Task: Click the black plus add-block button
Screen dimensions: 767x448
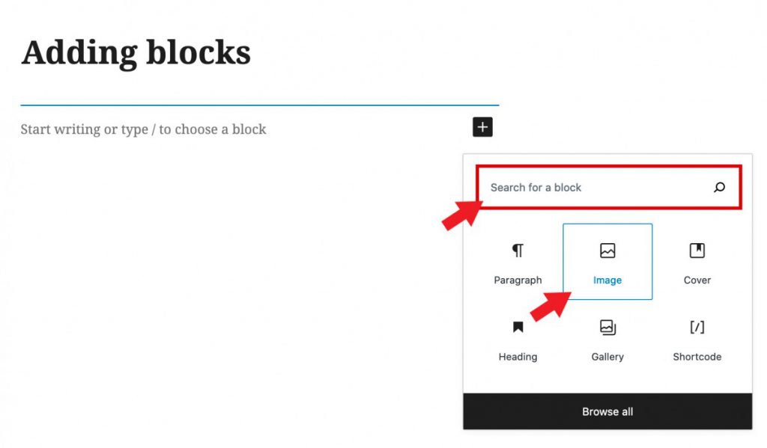Action: coord(482,127)
